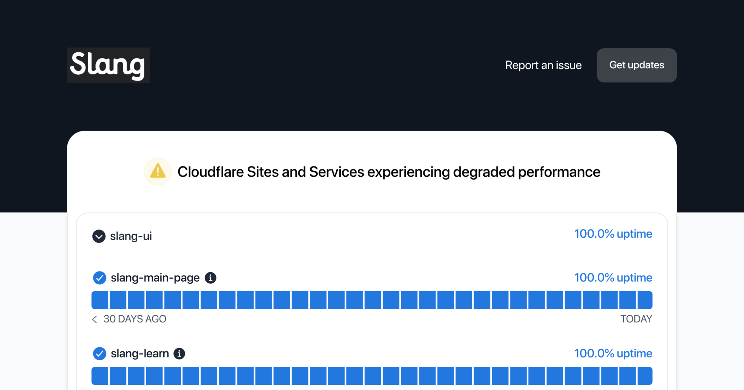Viewport: 744px width, 390px height.
Task: Open the info icon beside slang-main-page
Action: pyautogui.click(x=210, y=278)
